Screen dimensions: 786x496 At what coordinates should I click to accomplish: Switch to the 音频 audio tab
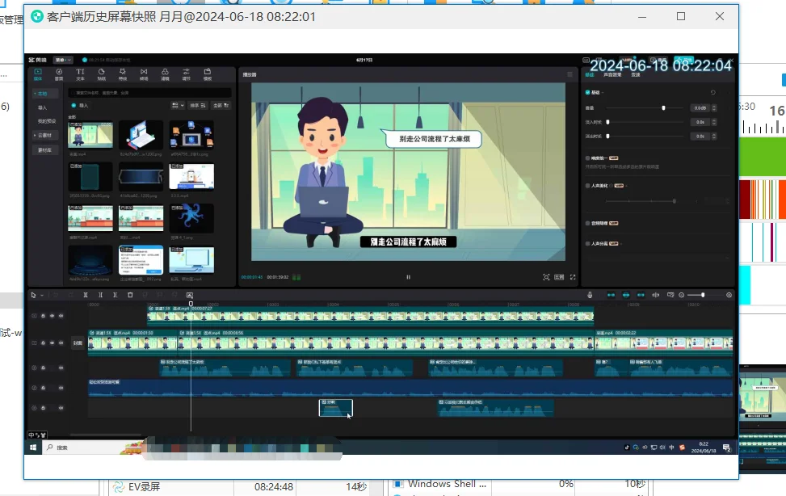59,75
